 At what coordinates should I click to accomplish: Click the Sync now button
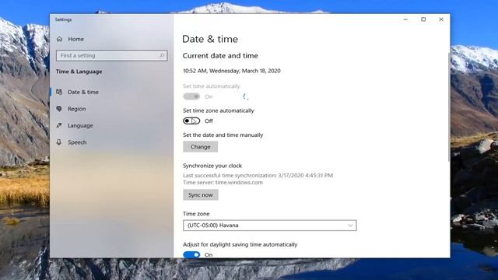point(201,195)
